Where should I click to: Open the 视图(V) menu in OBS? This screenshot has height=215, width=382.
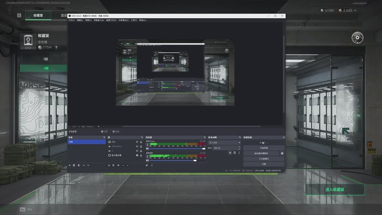point(88,20)
